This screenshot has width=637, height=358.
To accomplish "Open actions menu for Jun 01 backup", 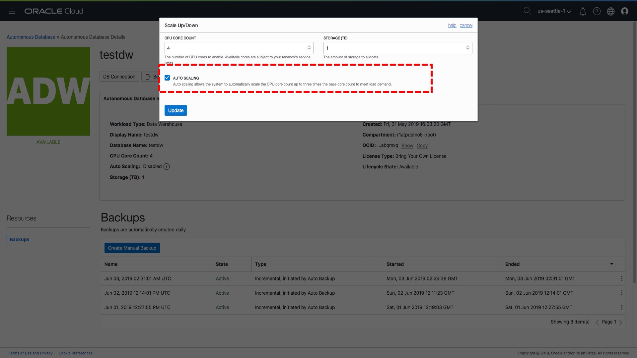I will coord(621,308).
